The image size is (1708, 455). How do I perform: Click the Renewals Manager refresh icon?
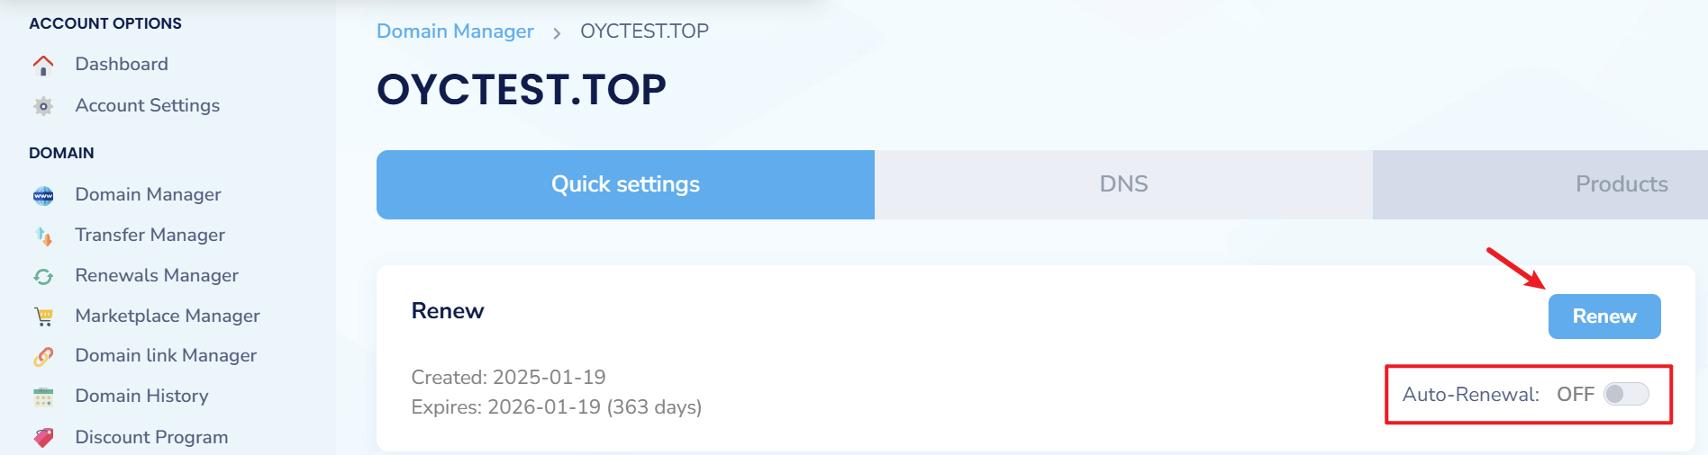coord(43,276)
